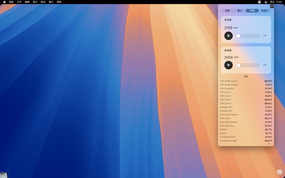Viewport: 285px width, 178px height.
Task: Click the Hottest CPU row
Action: point(246,111)
